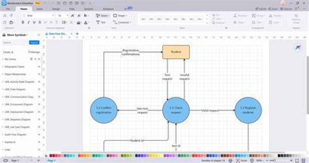
Task: Open the Position arrangement tool
Action: 240,16
